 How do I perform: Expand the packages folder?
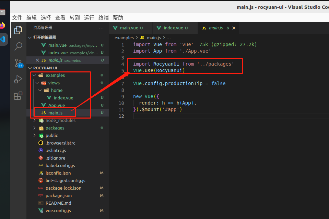tap(34, 128)
